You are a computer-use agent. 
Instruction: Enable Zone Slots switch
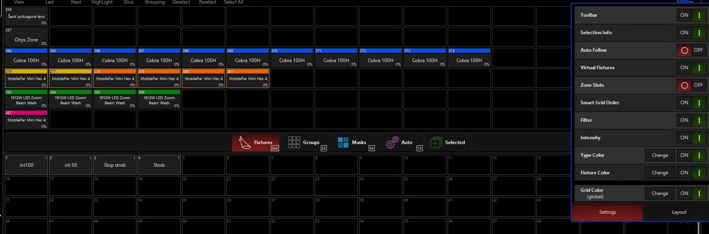pyautogui.click(x=691, y=85)
